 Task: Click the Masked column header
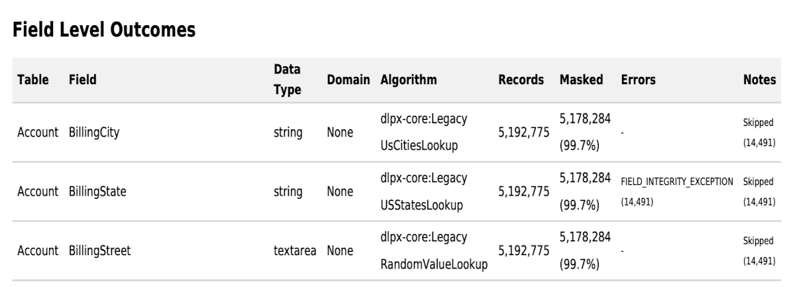click(581, 80)
